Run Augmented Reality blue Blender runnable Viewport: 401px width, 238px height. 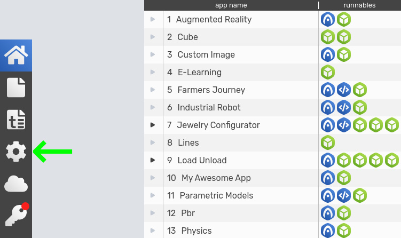(328, 19)
